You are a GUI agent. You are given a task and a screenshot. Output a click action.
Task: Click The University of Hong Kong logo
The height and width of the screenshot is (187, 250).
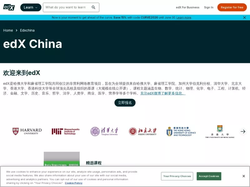point(220,132)
